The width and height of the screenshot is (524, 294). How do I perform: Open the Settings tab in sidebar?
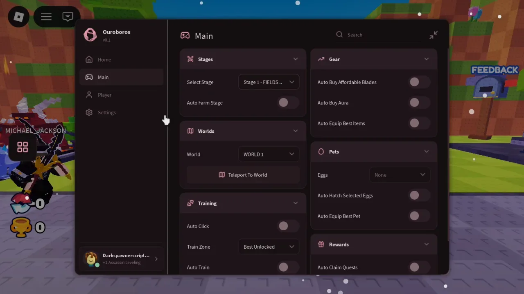click(122, 113)
